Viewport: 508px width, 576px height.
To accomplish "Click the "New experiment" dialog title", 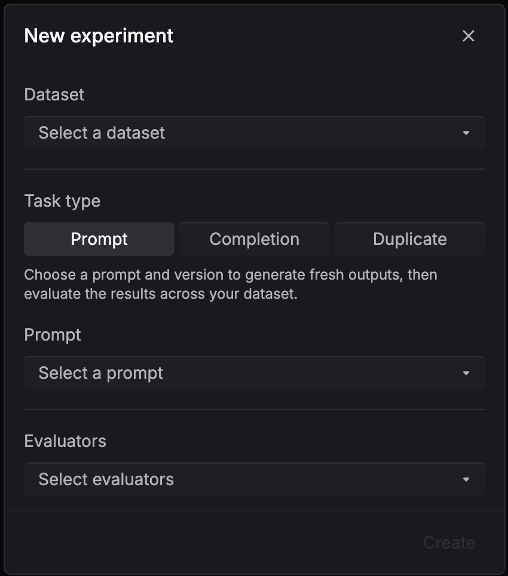I will point(99,36).
